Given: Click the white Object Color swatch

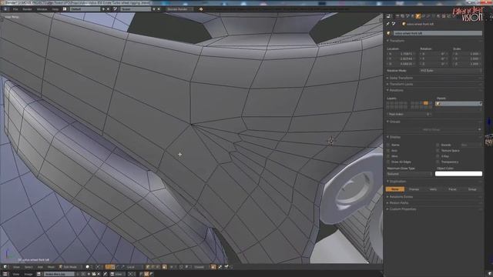Looking at the screenshot, I should (x=458, y=174).
